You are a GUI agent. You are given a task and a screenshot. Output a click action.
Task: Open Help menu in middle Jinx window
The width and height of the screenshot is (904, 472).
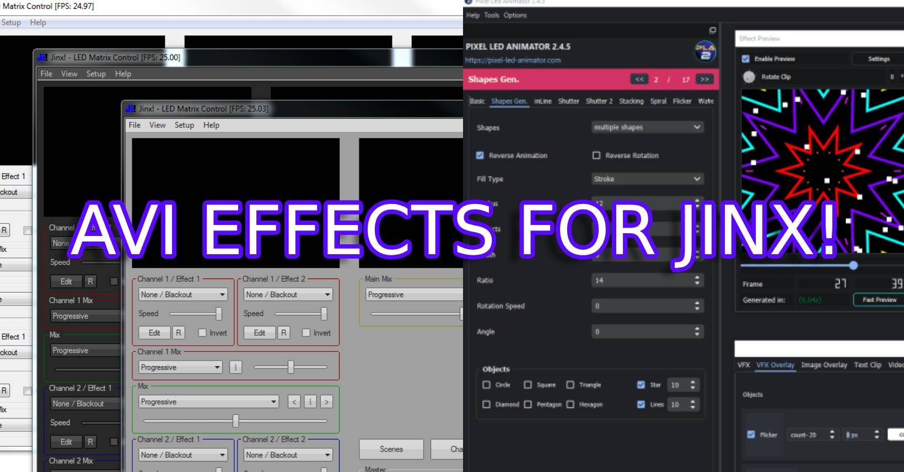[x=123, y=74]
